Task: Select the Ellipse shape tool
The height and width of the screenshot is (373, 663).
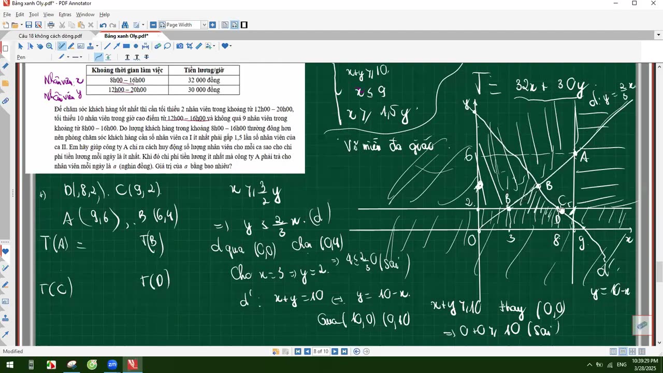Action: tap(136, 46)
